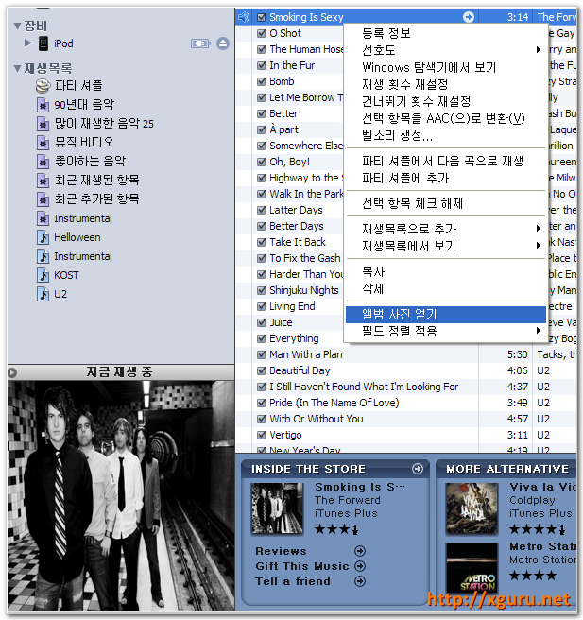
Task: Open the 최근 재생된 항목 playlist icon
Action: pyautogui.click(x=43, y=180)
